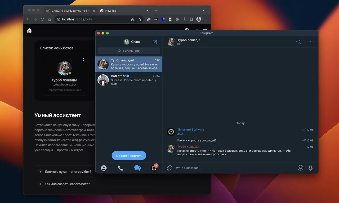Open Telegram Contacts tab icon

104,168
